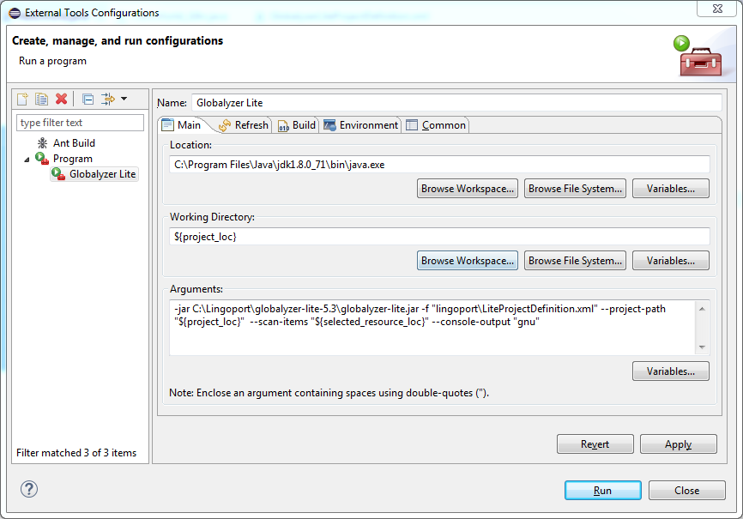The image size is (743, 519).
Task: Click the help question mark icon
Action: pyautogui.click(x=28, y=489)
